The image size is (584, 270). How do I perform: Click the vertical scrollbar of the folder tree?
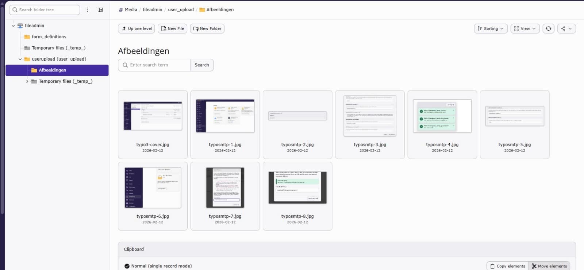(2, 109)
